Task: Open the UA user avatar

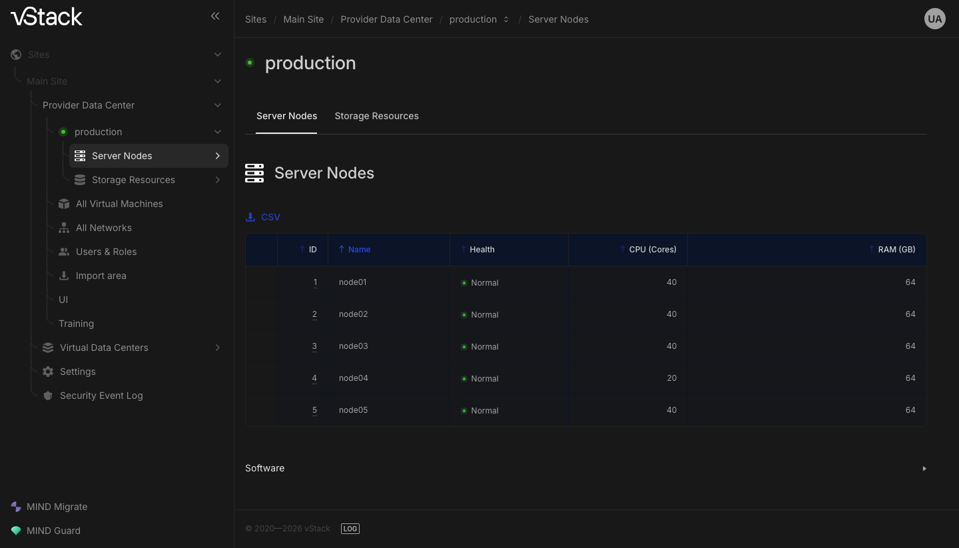Action: tap(935, 19)
